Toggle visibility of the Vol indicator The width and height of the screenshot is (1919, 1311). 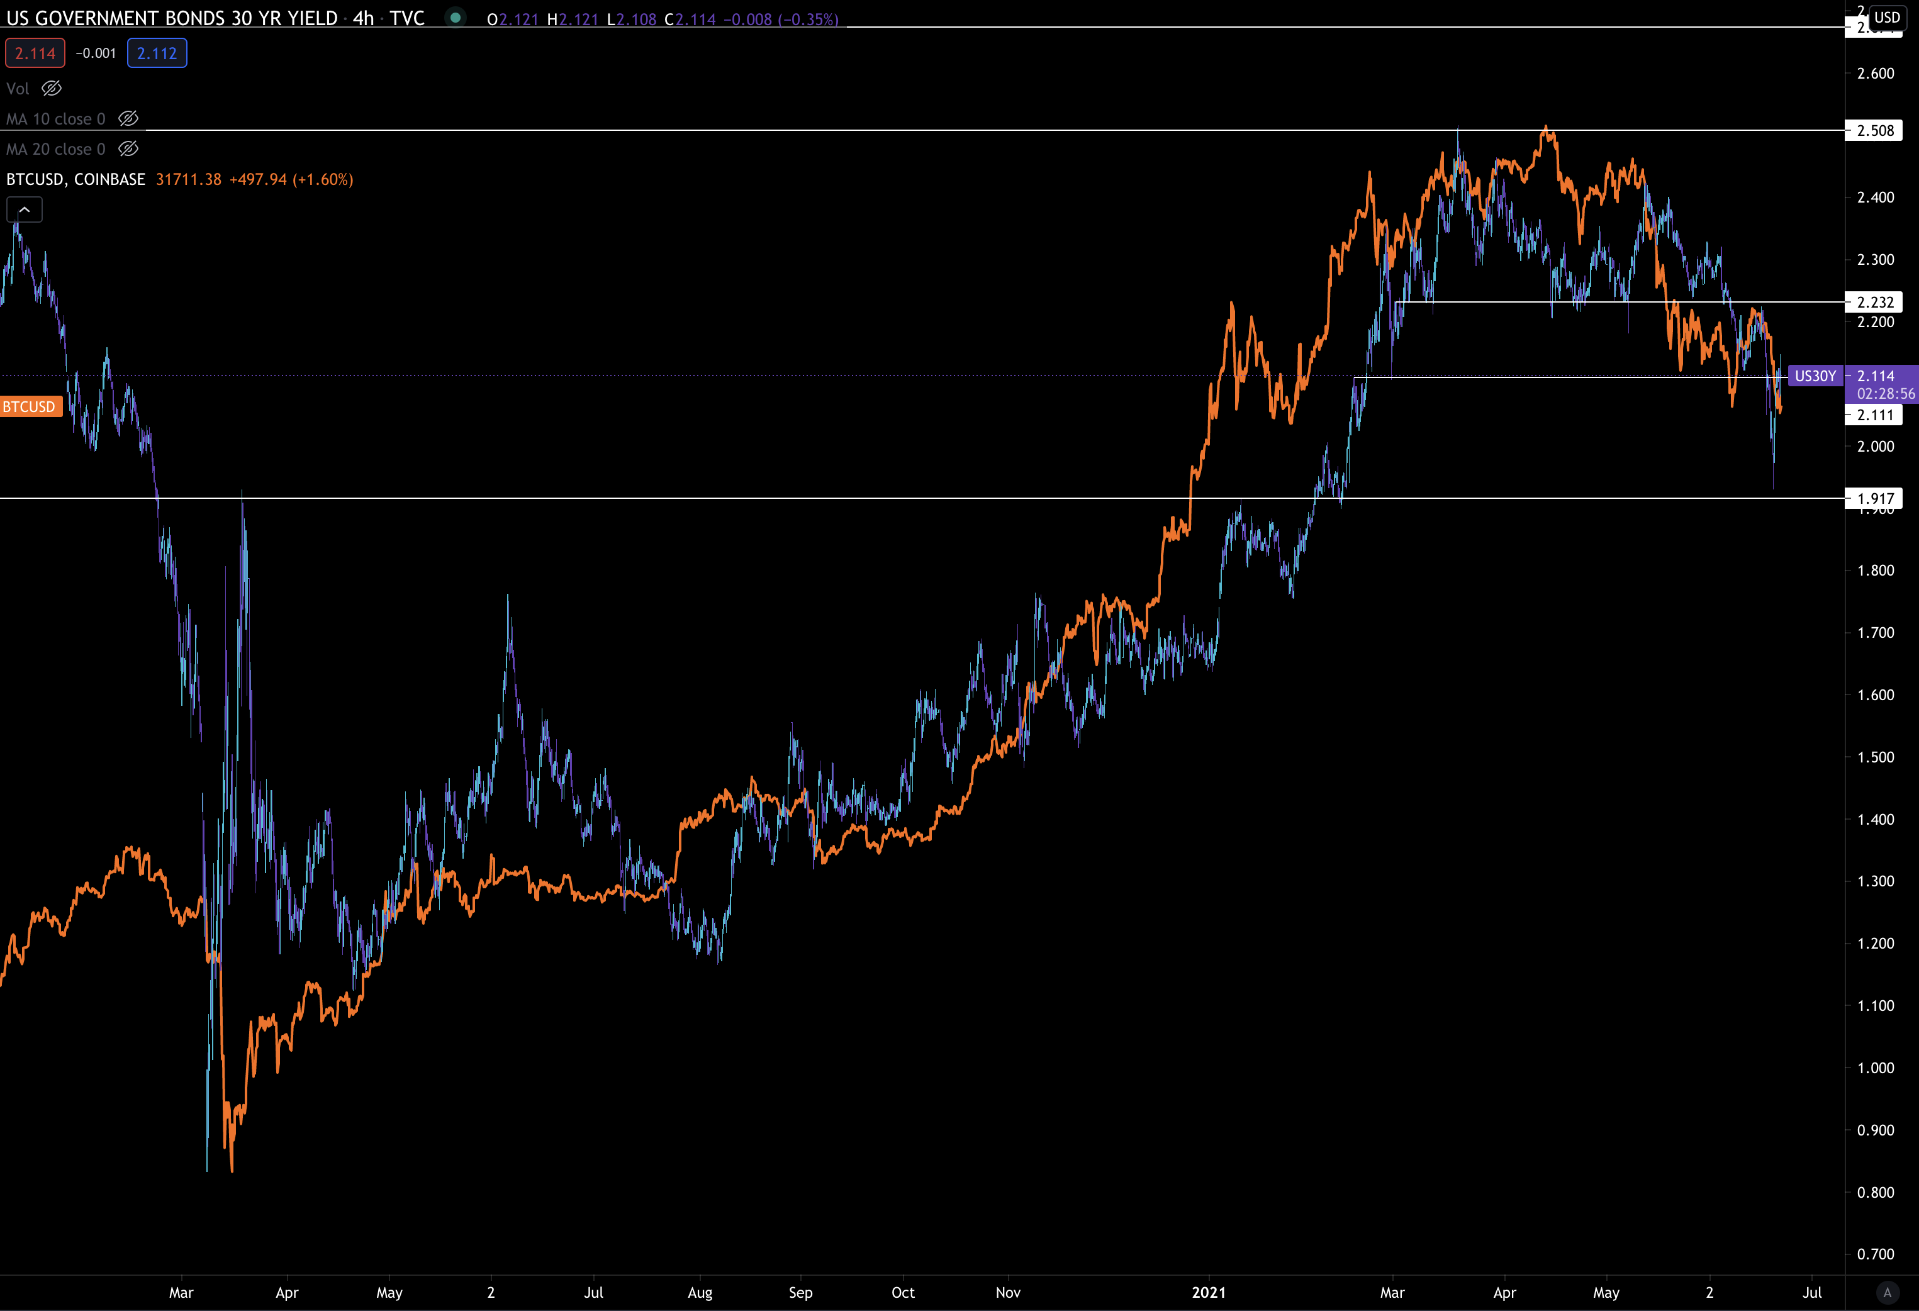(x=51, y=88)
